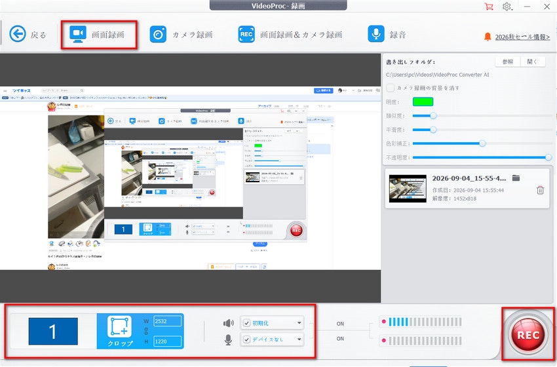Toggle the aspect ratio lock between W and H
This screenshot has height=367, width=557.
pyautogui.click(x=146, y=332)
